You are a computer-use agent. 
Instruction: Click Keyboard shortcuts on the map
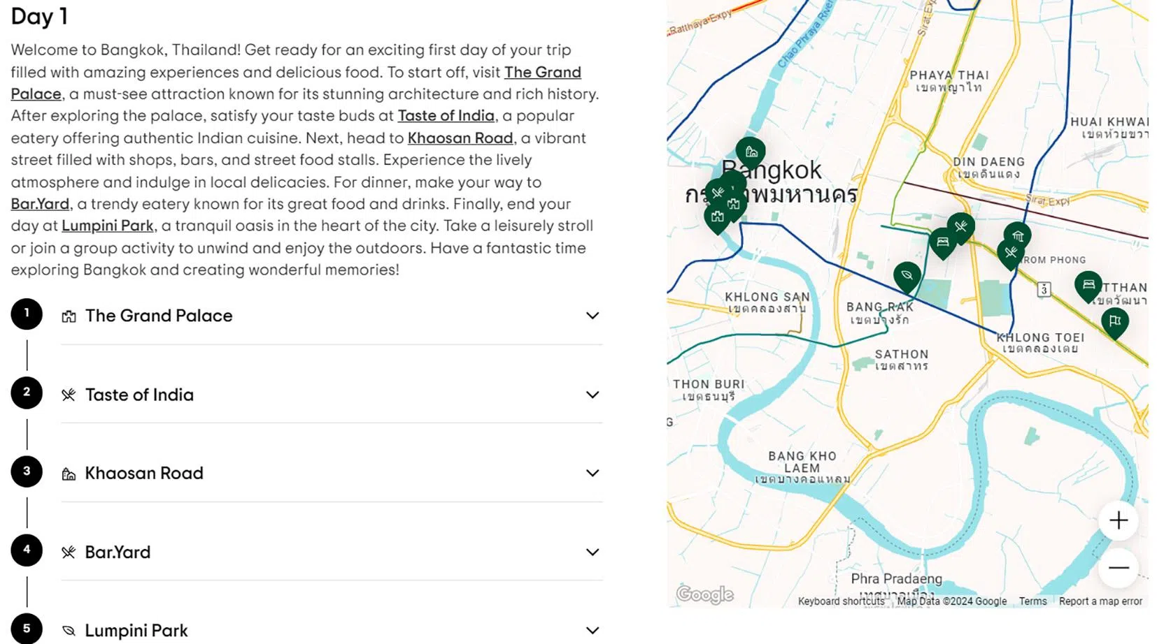coord(841,601)
